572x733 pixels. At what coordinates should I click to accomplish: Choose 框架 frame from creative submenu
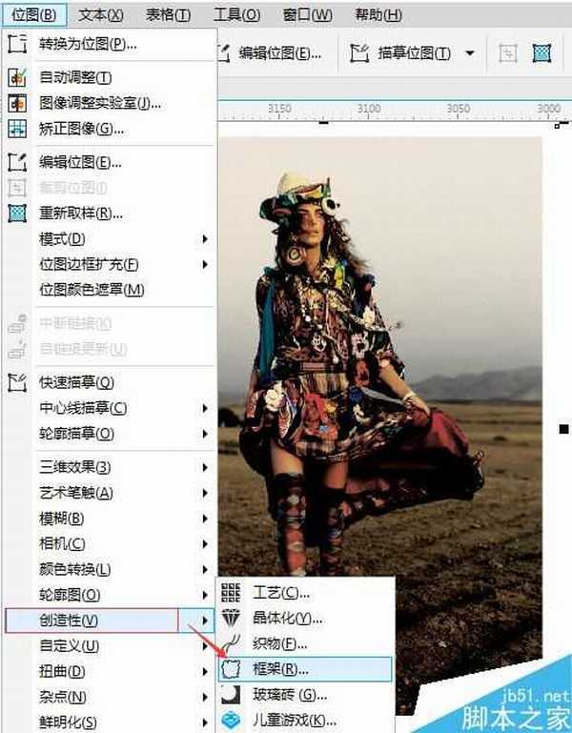point(279,669)
